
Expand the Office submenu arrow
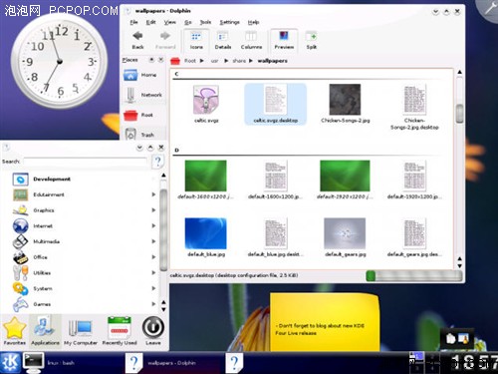[153, 257]
